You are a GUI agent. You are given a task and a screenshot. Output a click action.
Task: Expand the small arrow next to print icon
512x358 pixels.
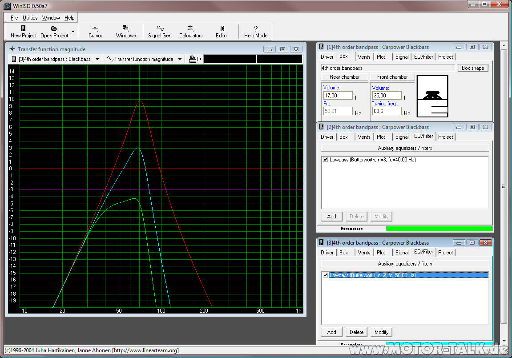pyautogui.click(x=200, y=59)
